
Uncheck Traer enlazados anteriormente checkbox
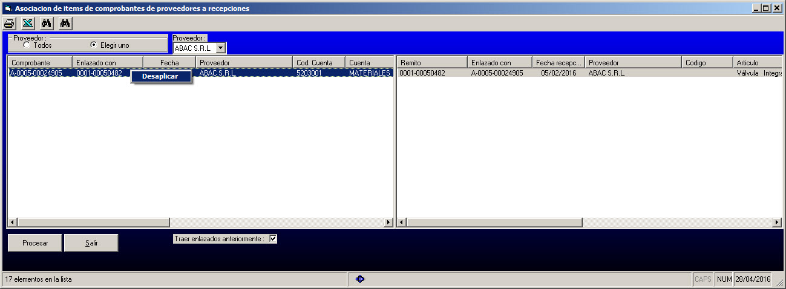pyautogui.click(x=273, y=239)
